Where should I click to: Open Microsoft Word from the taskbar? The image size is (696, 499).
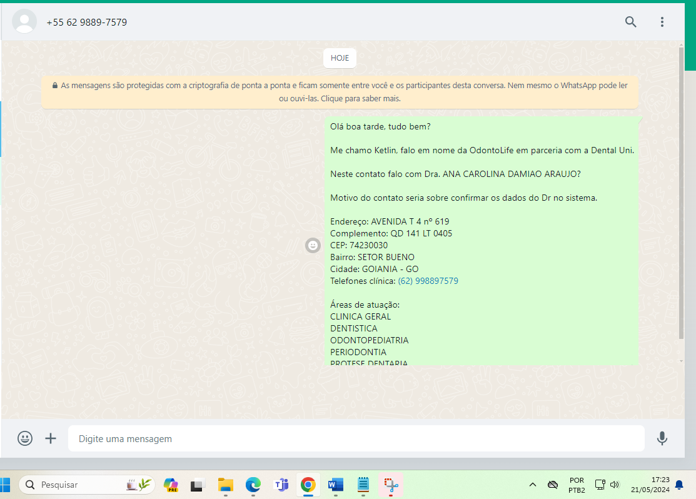click(x=336, y=485)
